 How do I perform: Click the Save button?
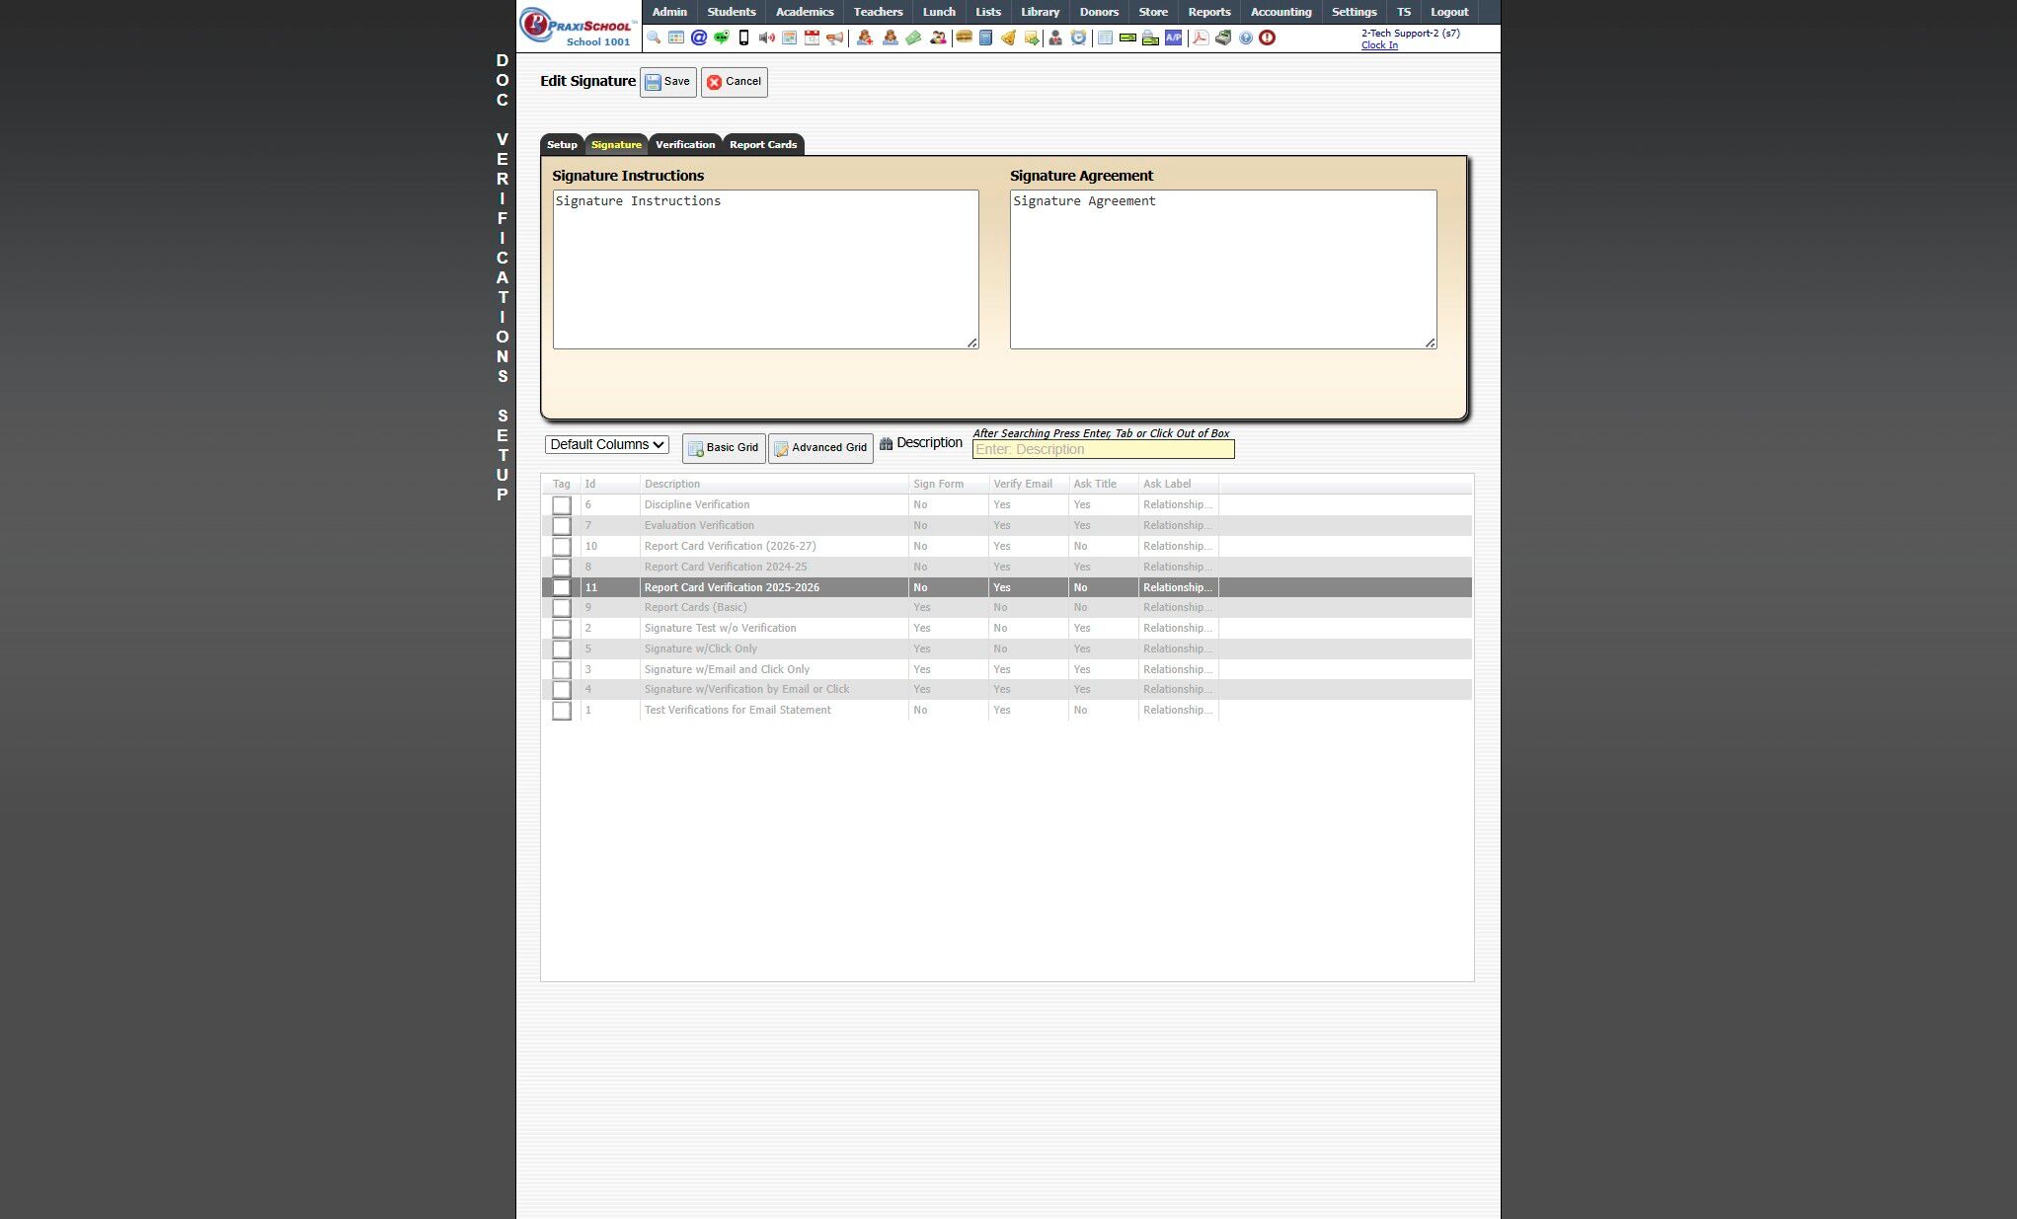click(x=667, y=82)
